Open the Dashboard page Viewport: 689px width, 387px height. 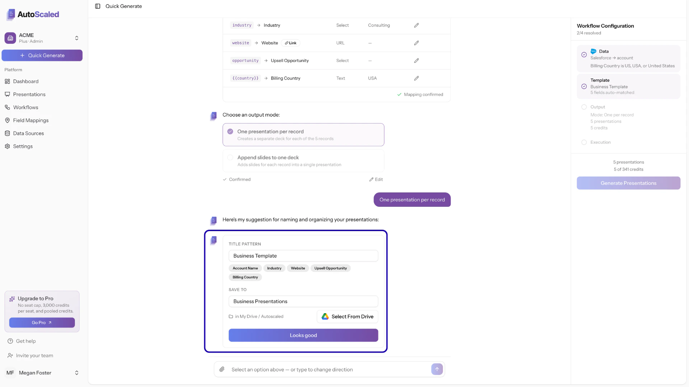coord(25,81)
